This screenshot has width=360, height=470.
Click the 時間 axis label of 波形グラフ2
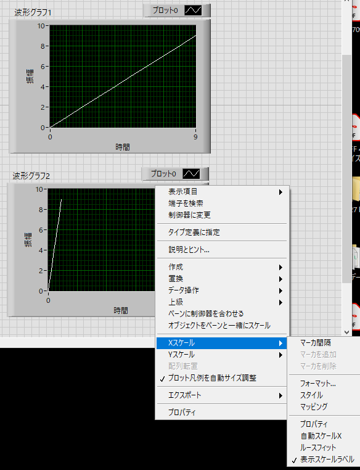pos(121,310)
